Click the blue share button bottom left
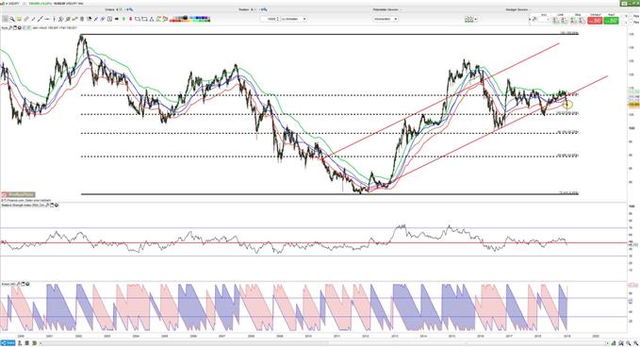Screen dimensions: 640x347 (x=8, y=343)
